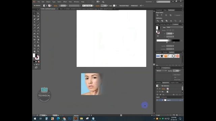Select the orange circle symbol thumbnail
The height and width of the screenshot is (121, 216).
click(x=166, y=56)
